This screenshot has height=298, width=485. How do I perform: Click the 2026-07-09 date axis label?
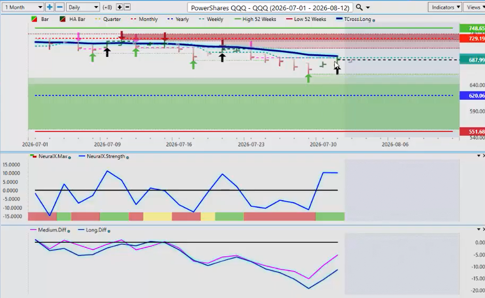(x=108, y=144)
